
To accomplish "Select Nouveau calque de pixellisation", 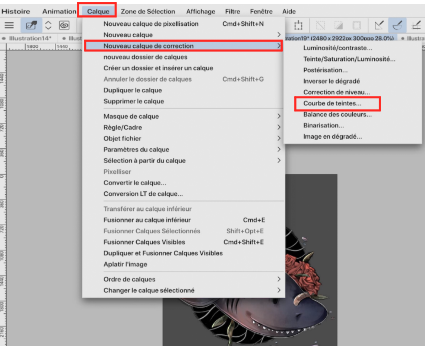I will 184,24.
